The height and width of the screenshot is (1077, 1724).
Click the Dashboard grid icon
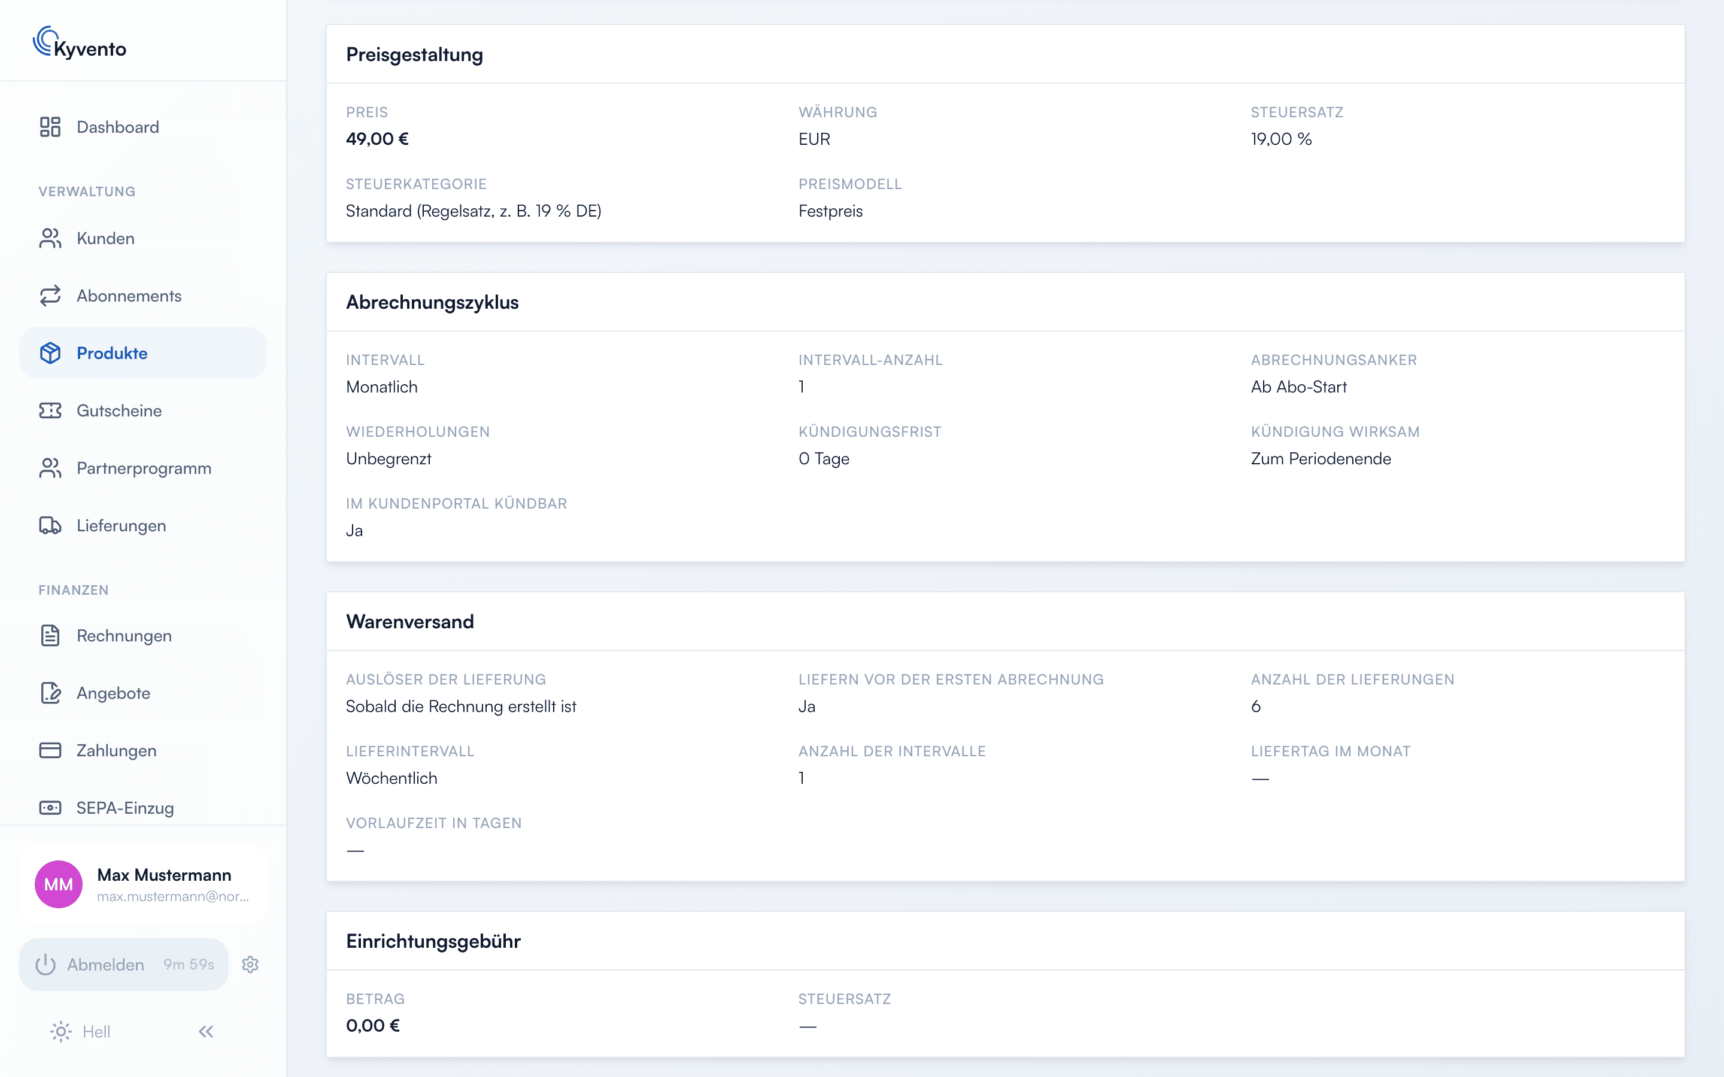(50, 127)
